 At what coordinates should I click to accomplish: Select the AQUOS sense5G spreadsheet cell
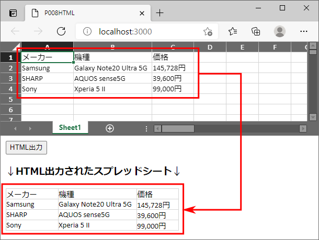point(112,78)
